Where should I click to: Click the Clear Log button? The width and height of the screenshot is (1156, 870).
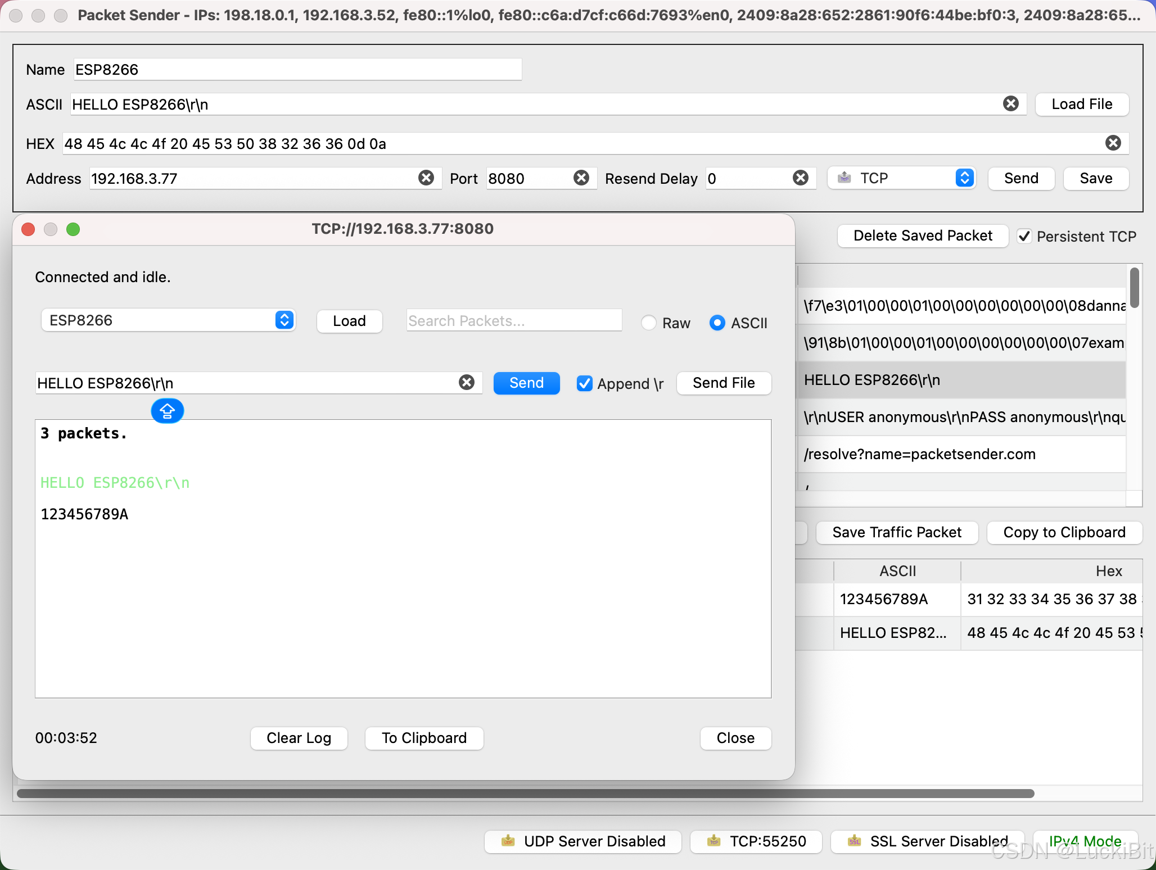tap(299, 738)
